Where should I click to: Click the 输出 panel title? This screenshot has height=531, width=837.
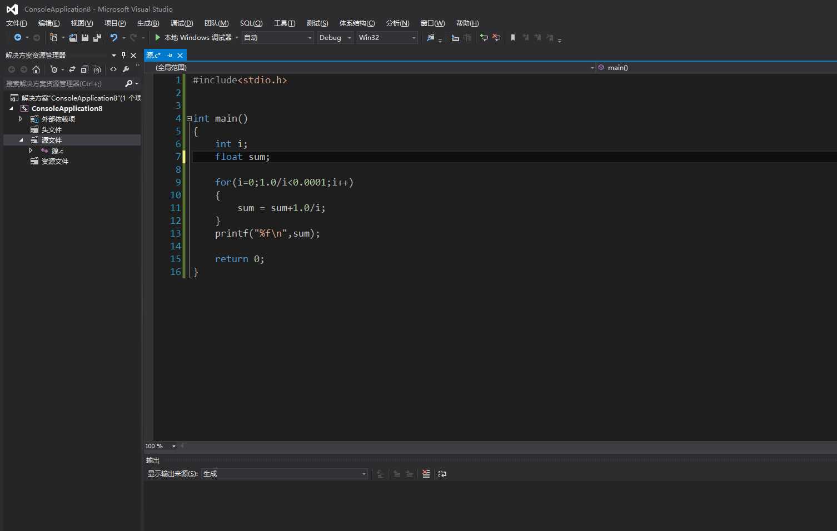coord(153,460)
